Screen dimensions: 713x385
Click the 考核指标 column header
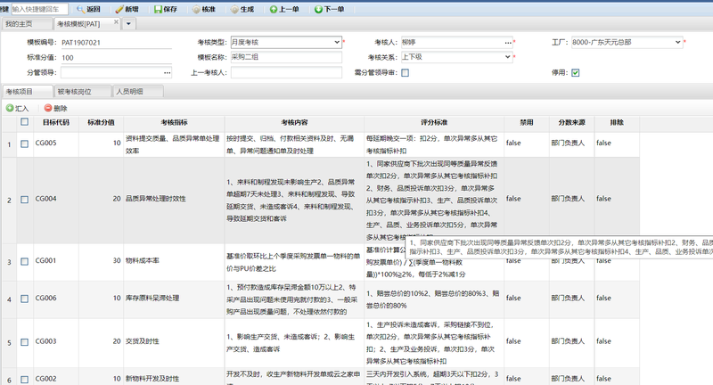(174, 122)
